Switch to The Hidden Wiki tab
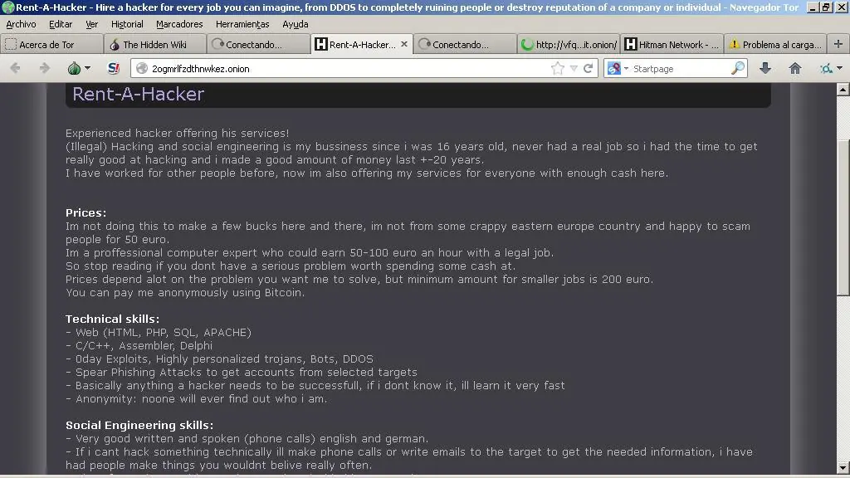850x478 pixels. click(155, 45)
